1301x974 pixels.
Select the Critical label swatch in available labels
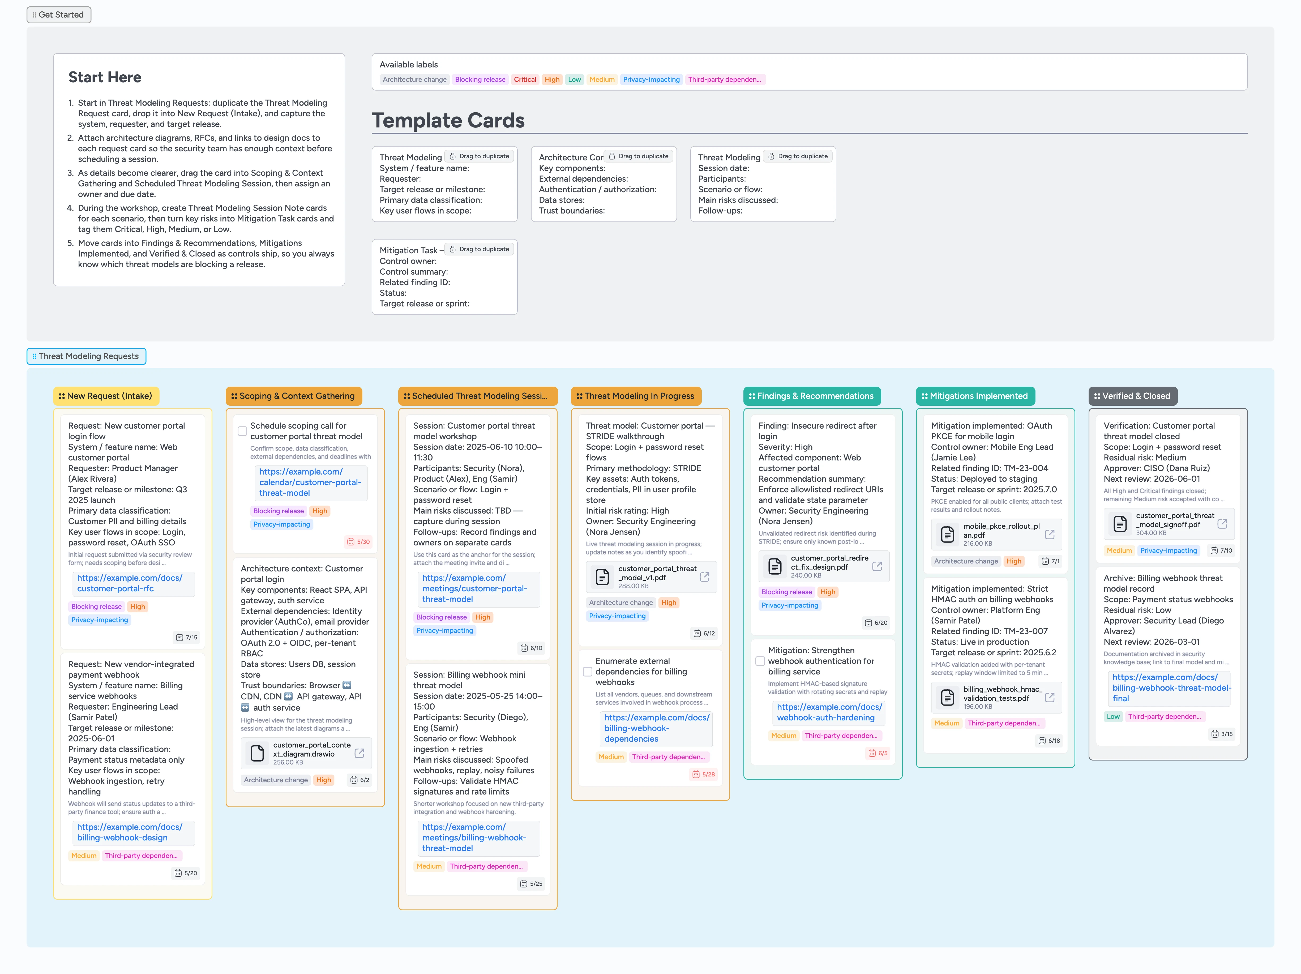click(525, 79)
